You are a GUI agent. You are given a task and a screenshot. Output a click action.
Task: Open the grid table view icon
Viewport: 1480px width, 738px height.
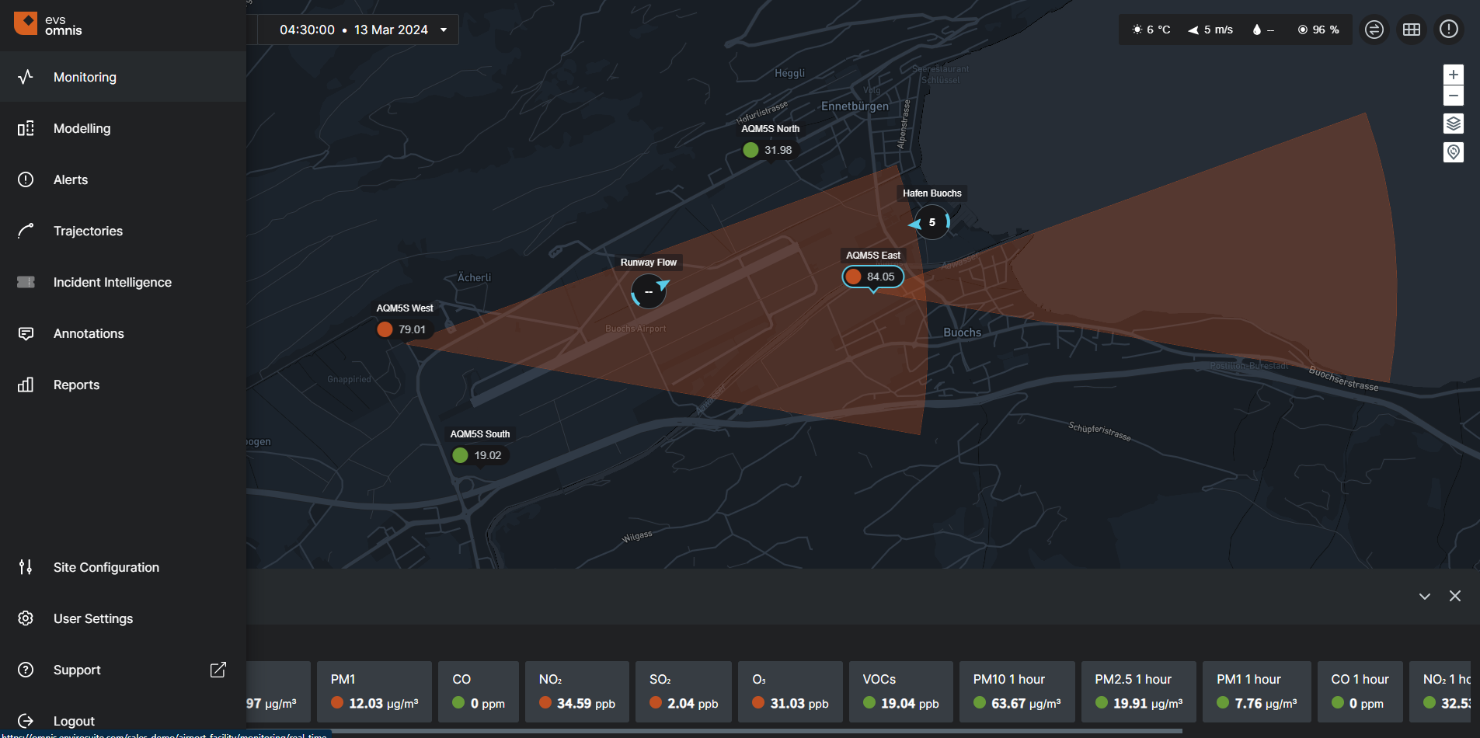[1411, 30]
